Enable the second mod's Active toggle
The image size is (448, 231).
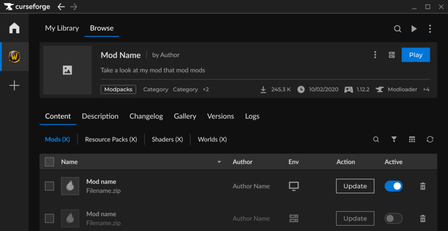click(393, 218)
